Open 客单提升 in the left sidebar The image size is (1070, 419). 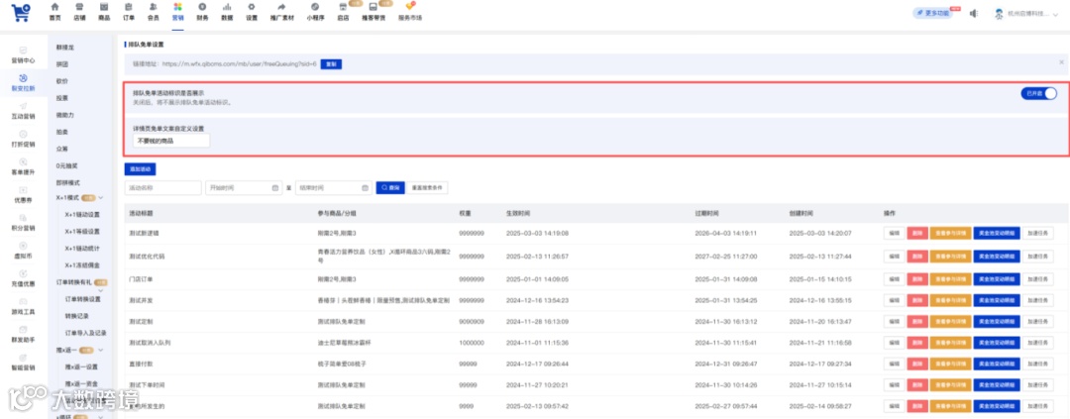pyautogui.click(x=23, y=167)
